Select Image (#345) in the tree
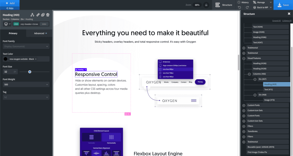Image resolution: width=293 pixels, height=156 pixels. pyautogui.click(x=270, y=32)
